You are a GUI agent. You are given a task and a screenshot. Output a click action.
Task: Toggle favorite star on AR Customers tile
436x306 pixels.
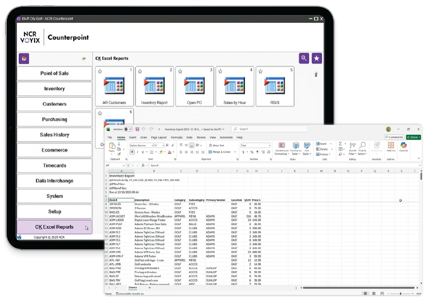100,72
